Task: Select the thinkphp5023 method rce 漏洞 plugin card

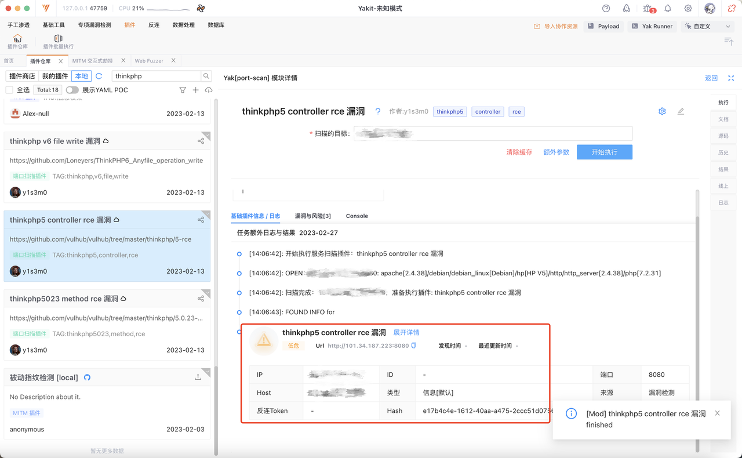Action: click(107, 325)
